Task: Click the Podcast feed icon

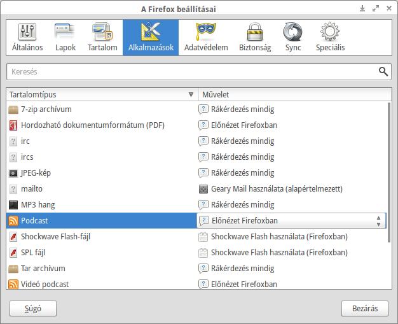Action: [13, 221]
